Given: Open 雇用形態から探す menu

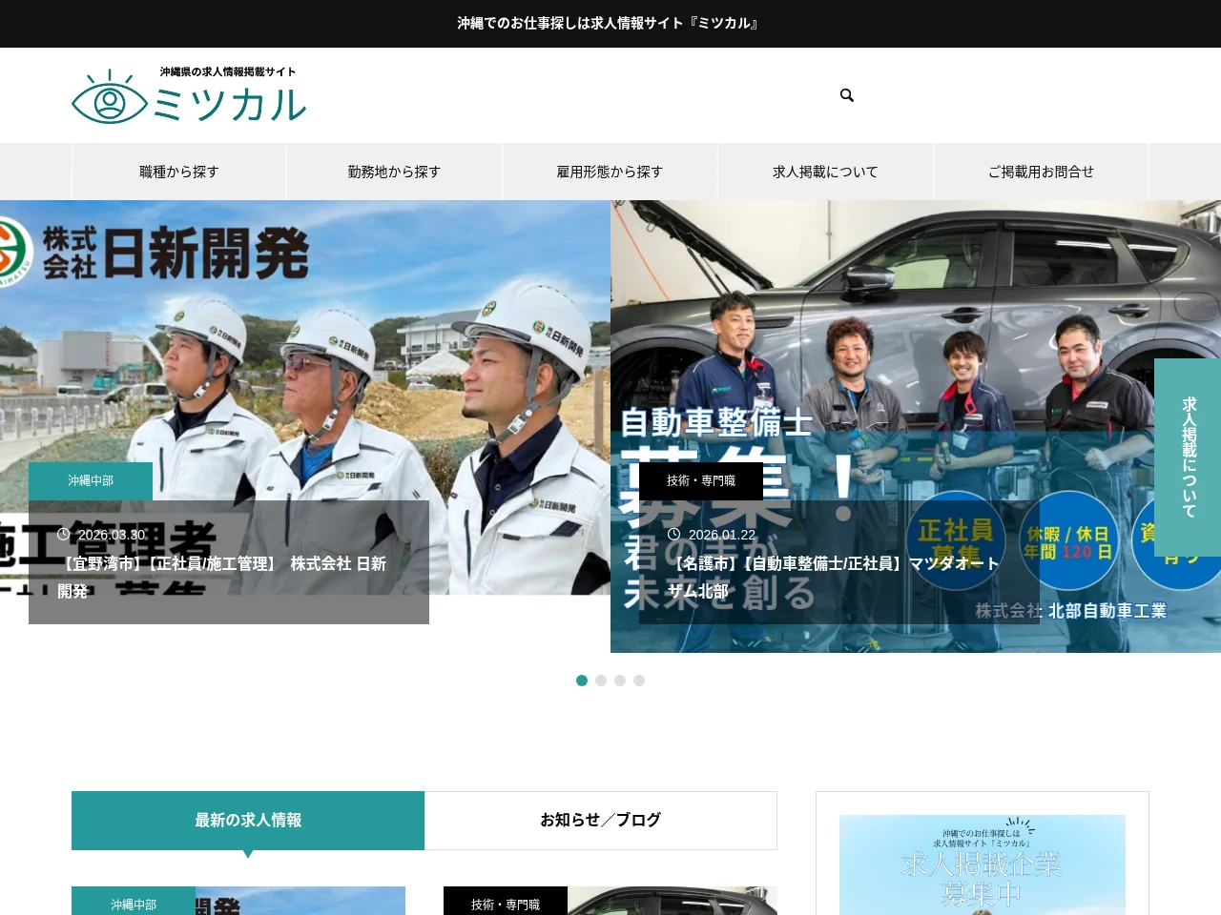Looking at the screenshot, I should (x=610, y=172).
